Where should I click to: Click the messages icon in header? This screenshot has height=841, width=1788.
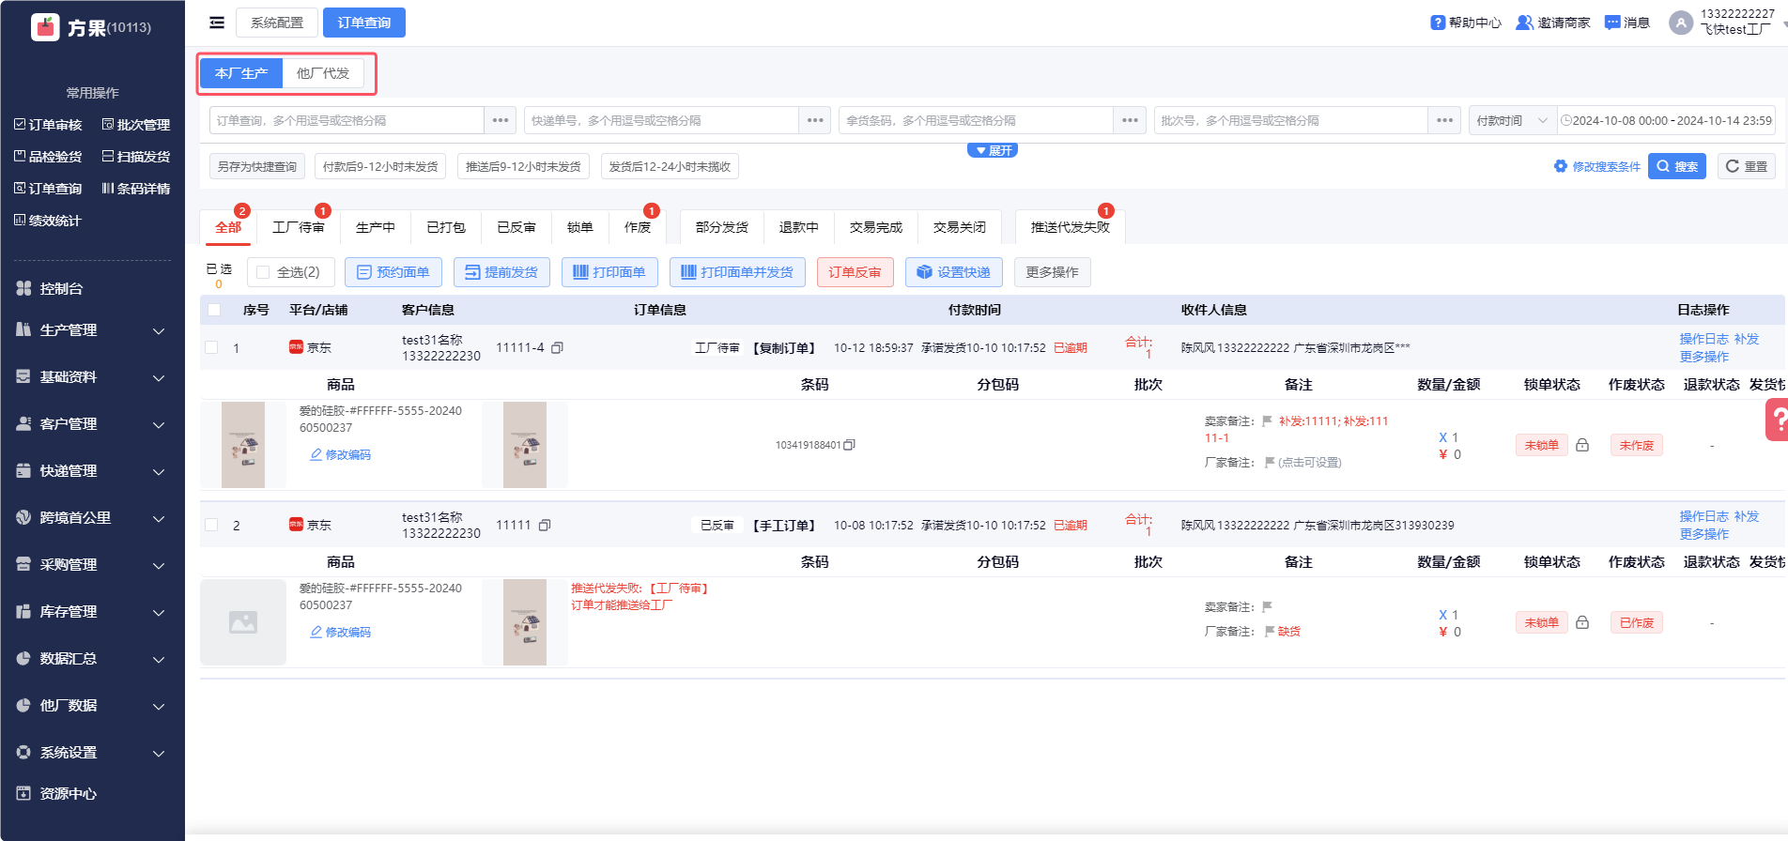[1612, 23]
